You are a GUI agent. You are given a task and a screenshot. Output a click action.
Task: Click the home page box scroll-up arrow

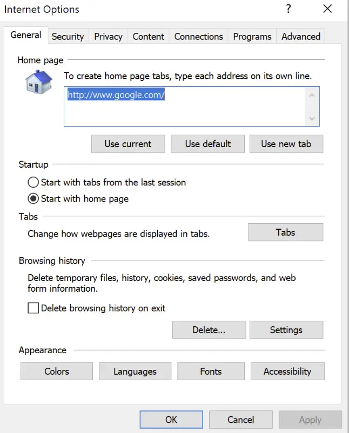[x=312, y=95]
